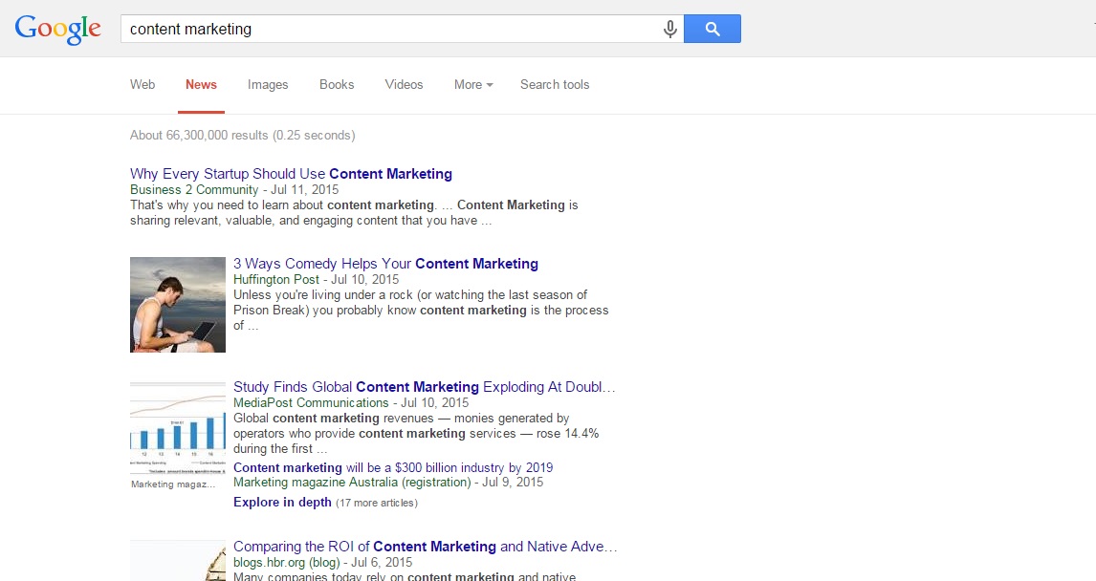This screenshot has height=581, width=1096.
Task: Open Why Every Startup Should Use Content Marketing
Action: click(x=291, y=174)
